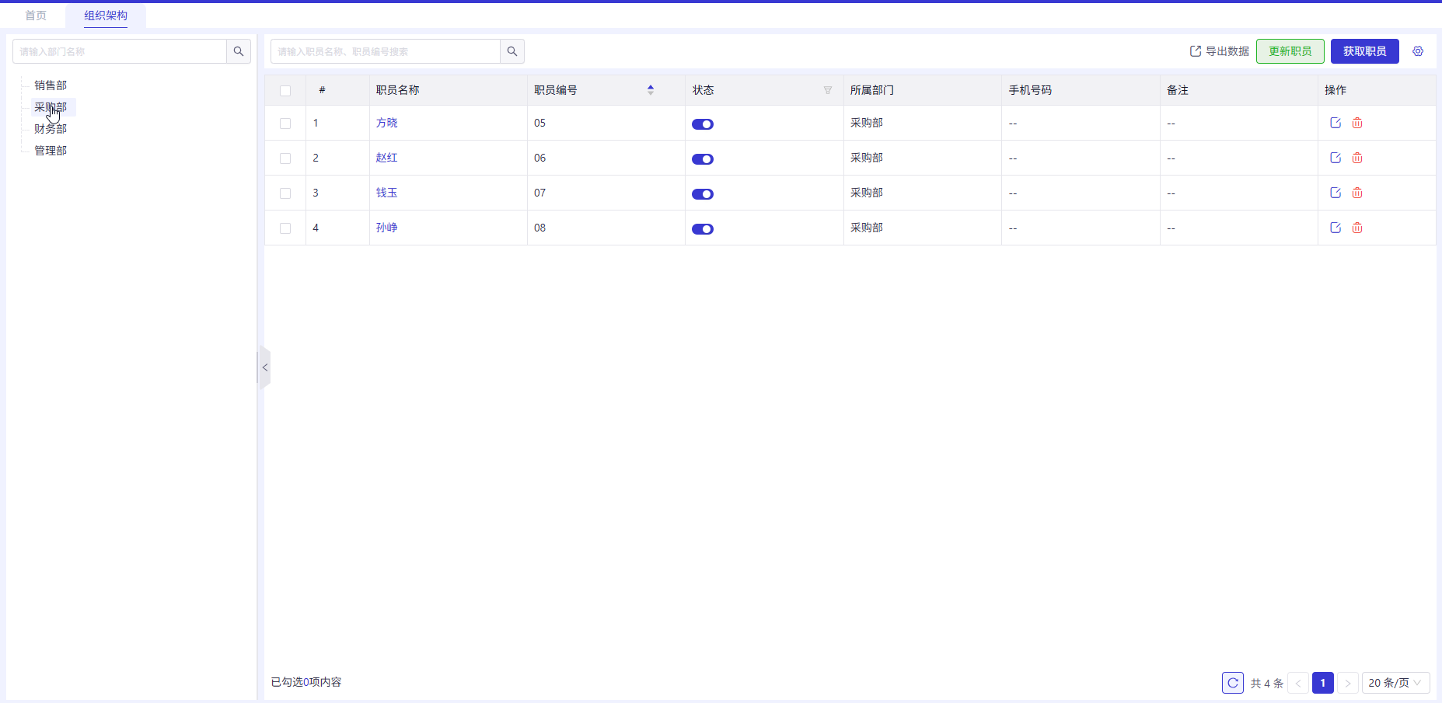Image resolution: width=1442 pixels, height=703 pixels.
Task: Click the employee search magnifier icon
Action: pyautogui.click(x=512, y=51)
